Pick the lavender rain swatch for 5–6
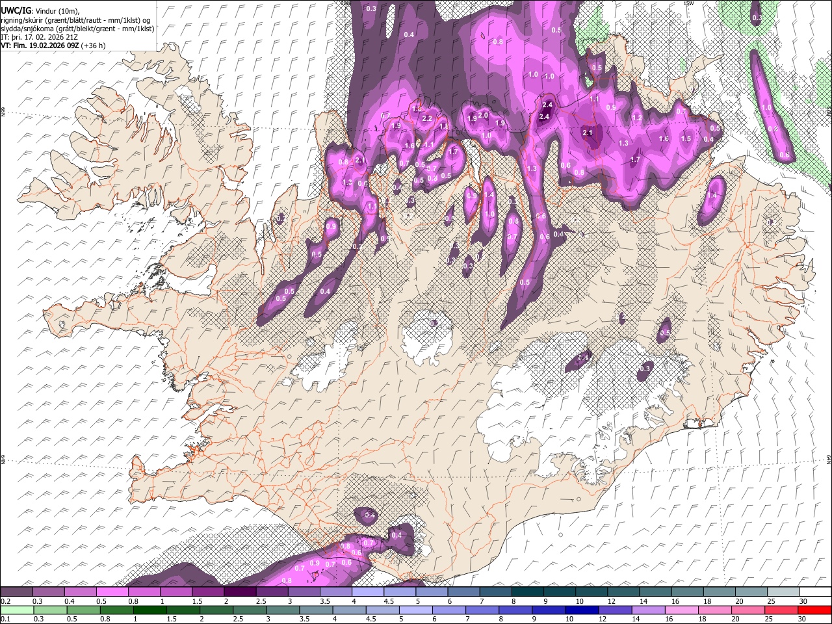 click(x=415, y=610)
